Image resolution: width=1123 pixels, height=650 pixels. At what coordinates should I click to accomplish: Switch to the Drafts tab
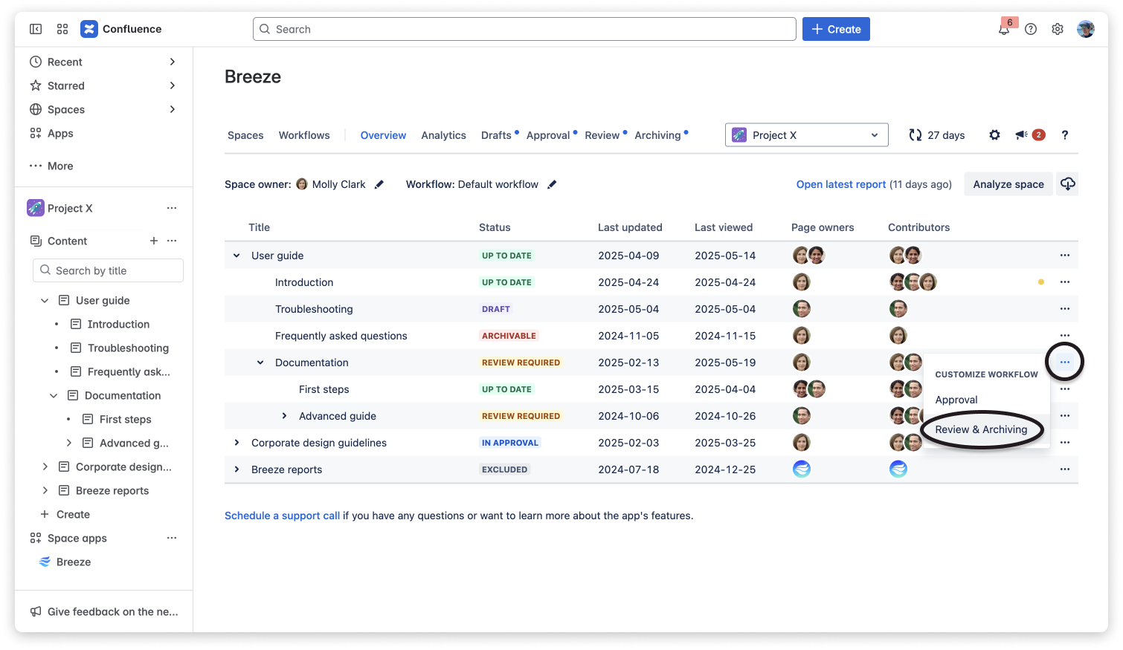click(x=496, y=135)
